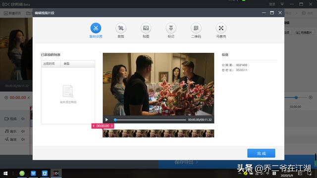Click the video preview frame in the dialog
The height and width of the screenshot is (178, 317).
pos(158,84)
